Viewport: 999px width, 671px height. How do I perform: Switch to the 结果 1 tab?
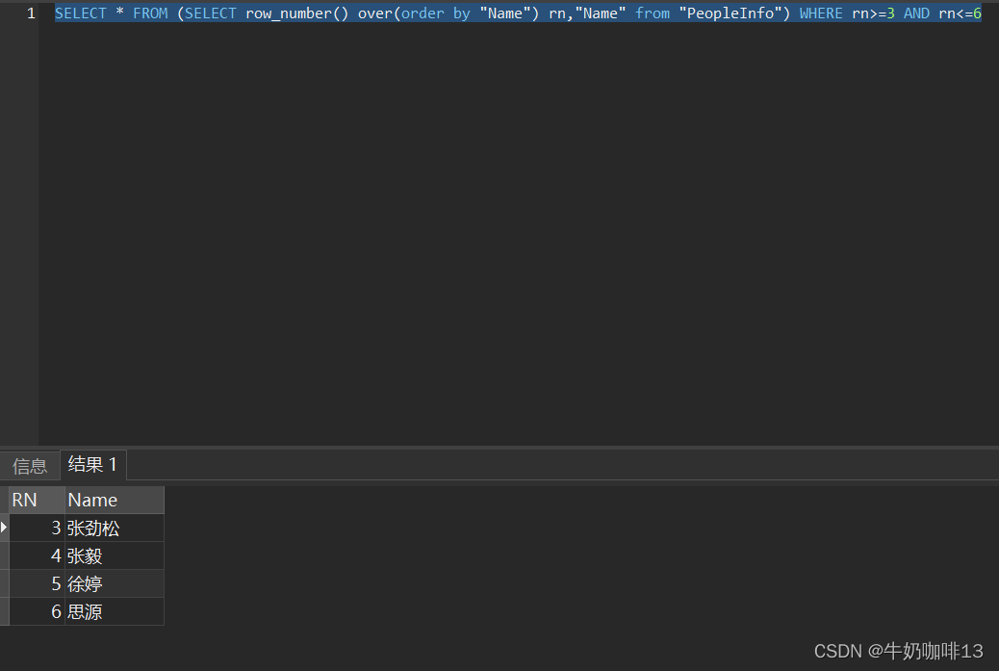point(92,465)
